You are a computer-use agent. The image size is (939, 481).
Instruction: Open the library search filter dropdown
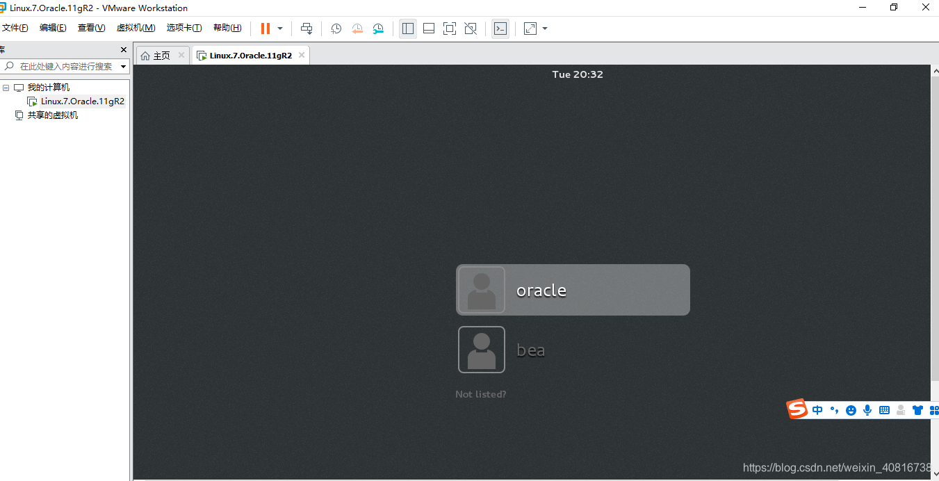(x=124, y=67)
